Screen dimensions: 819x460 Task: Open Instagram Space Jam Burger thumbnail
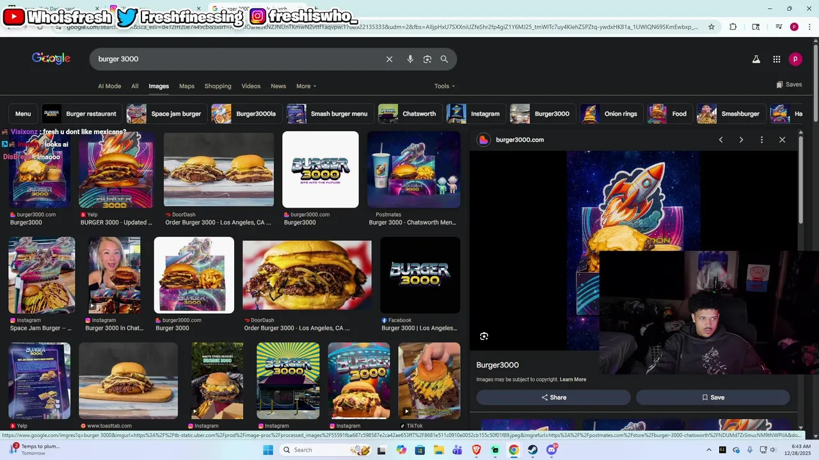(x=42, y=275)
